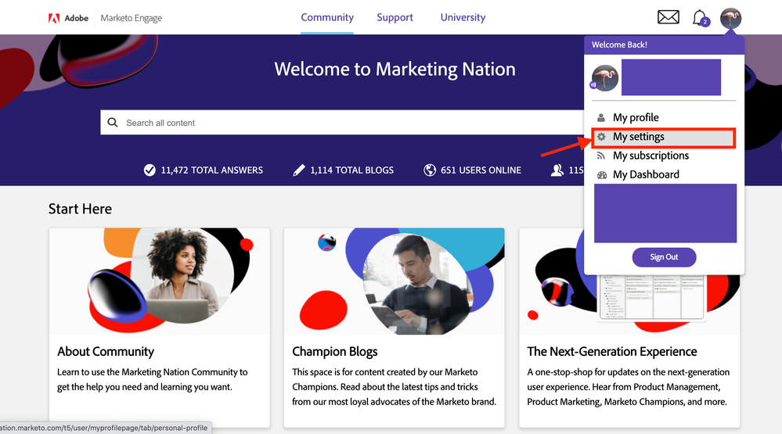782x434 pixels.
Task: Click the Next-Generation Experience description text
Action: point(629,386)
